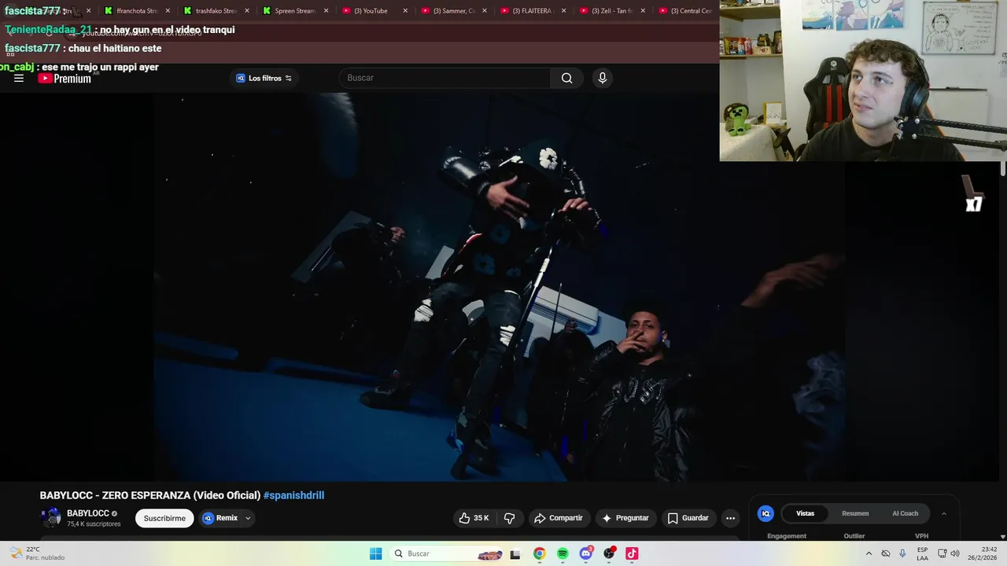This screenshot has width=1007, height=566.
Task: Collapse the IQ panel with the chevron
Action: click(x=943, y=513)
